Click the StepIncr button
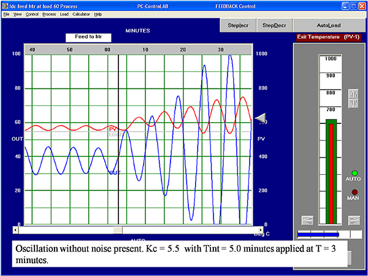Viewport: 368px width, 276px height. [238, 25]
